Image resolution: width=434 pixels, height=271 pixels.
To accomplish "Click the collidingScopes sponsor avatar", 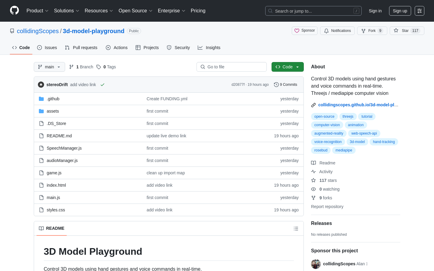I will point(316,264).
